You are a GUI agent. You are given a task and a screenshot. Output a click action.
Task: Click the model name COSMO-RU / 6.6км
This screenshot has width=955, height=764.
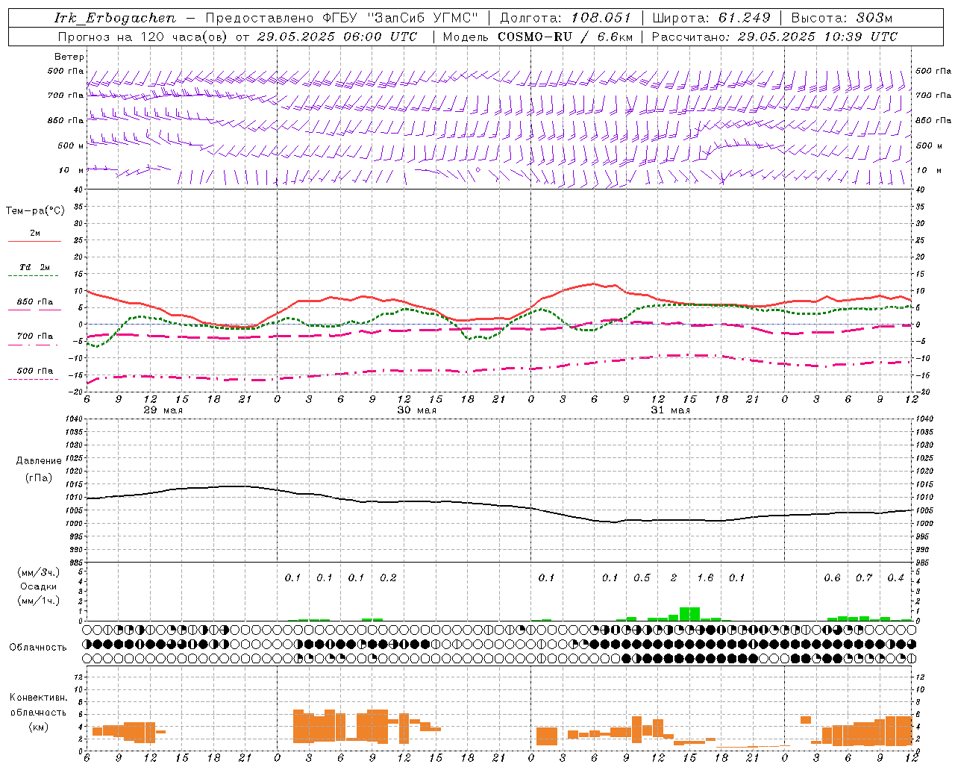point(565,37)
